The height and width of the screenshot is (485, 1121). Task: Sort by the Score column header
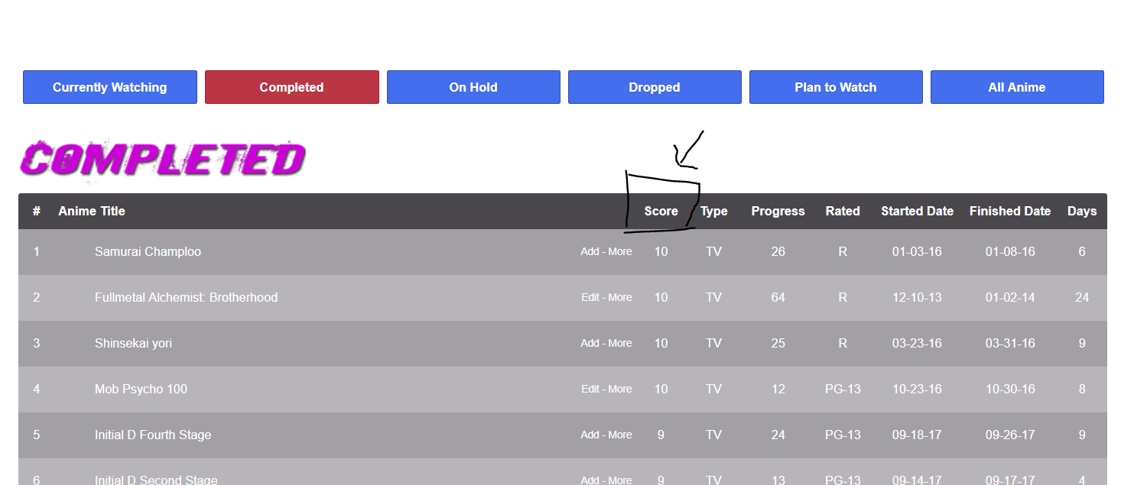pos(661,212)
